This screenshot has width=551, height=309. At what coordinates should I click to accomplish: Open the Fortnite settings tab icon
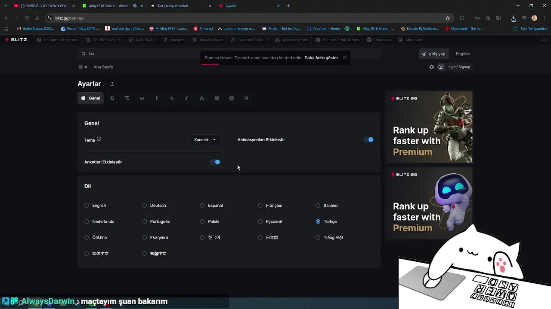point(157,98)
